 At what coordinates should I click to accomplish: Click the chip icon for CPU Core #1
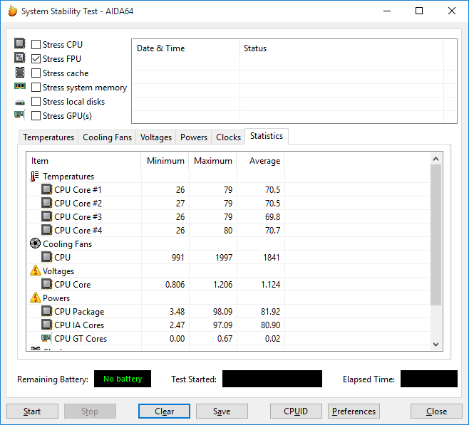(46, 189)
